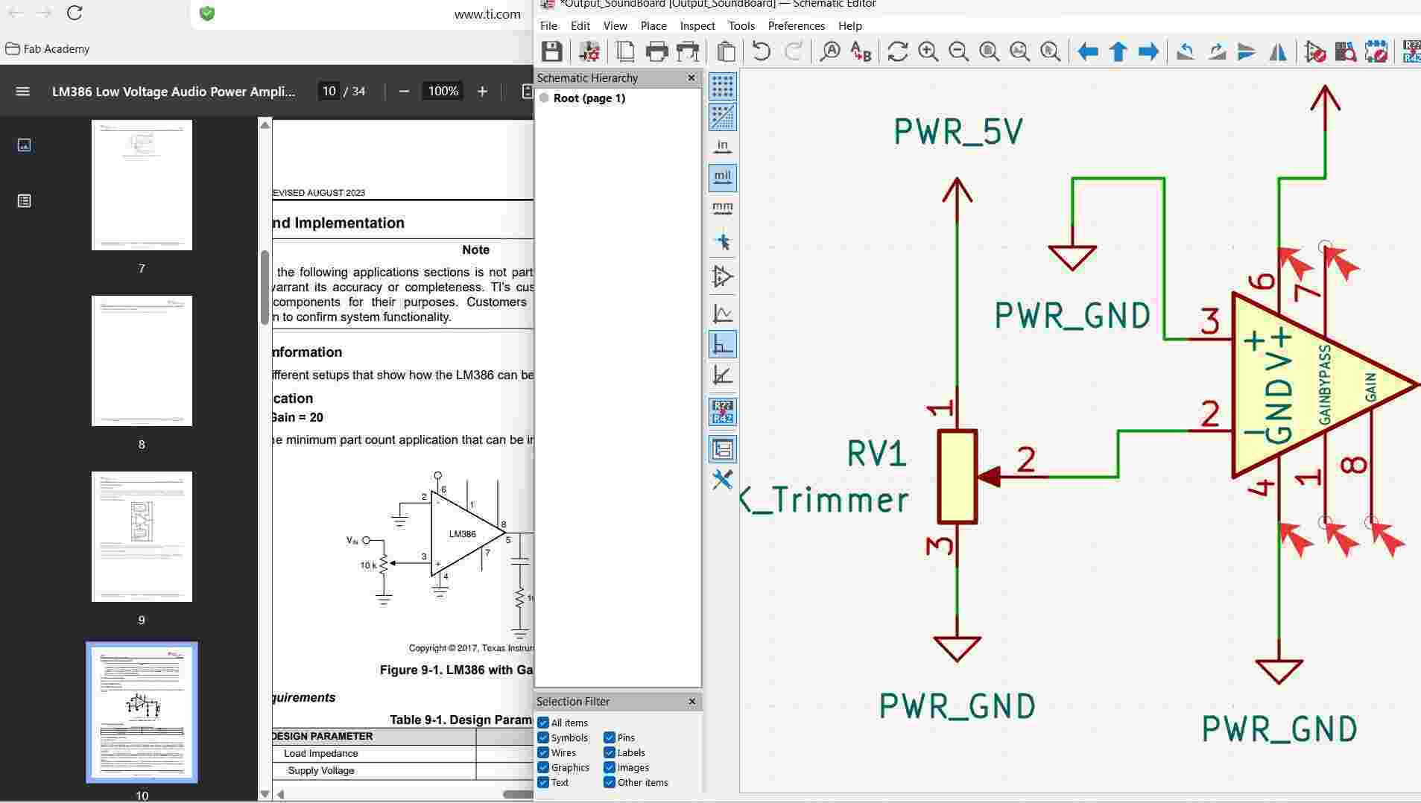This screenshot has width=1421, height=803.
Task: Select Root (page 1) in Schematic Hierarchy
Action: coord(589,98)
